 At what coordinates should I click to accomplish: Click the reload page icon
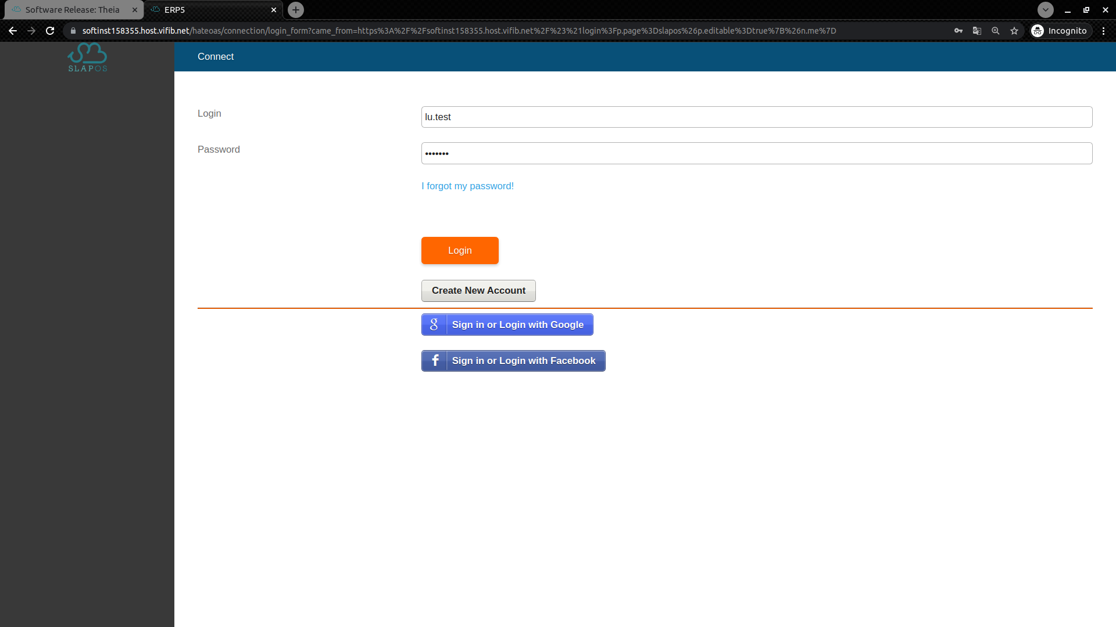point(51,31)
